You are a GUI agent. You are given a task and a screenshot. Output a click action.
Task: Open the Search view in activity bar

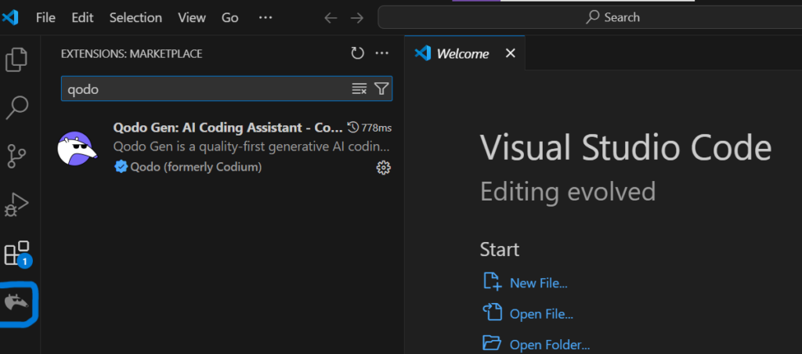[16, 107]
